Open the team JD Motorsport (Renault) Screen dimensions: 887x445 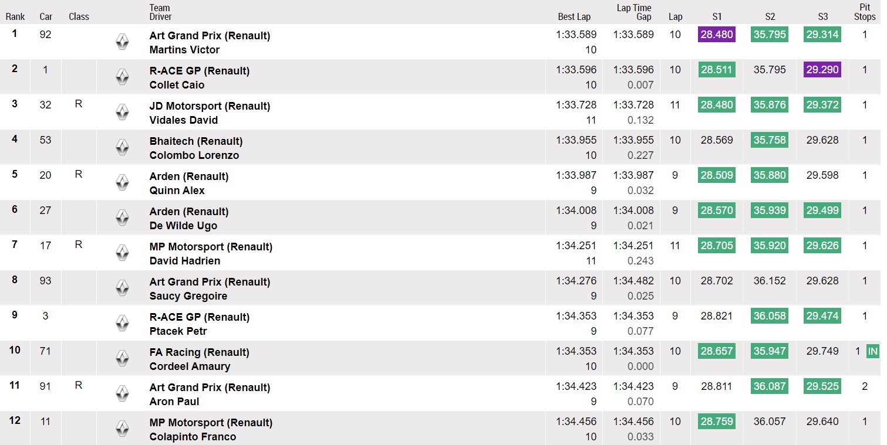coord(210,106)
